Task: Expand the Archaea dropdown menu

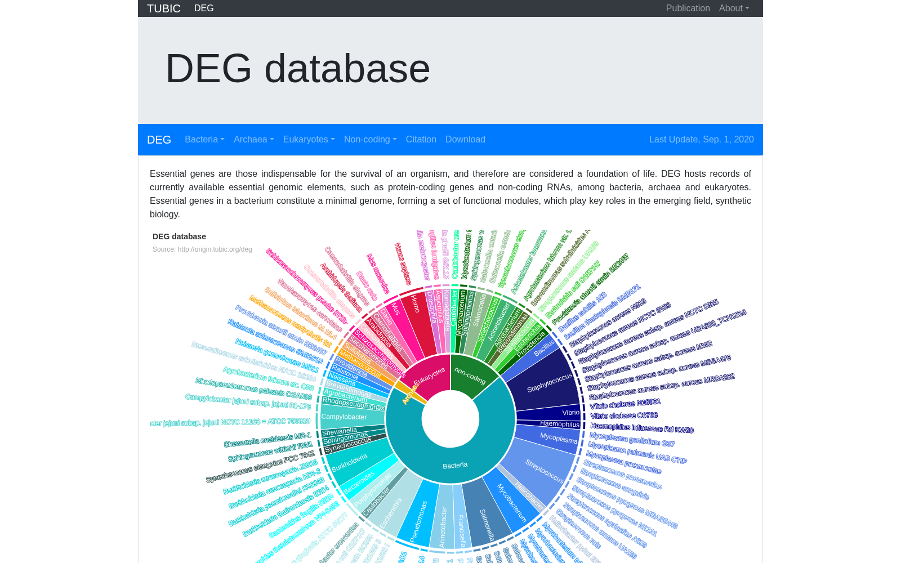Action: pos(253,140)
